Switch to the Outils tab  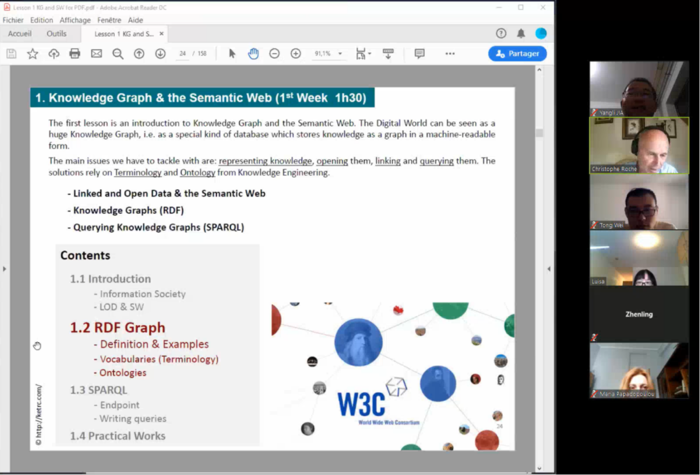pos(57,34)
